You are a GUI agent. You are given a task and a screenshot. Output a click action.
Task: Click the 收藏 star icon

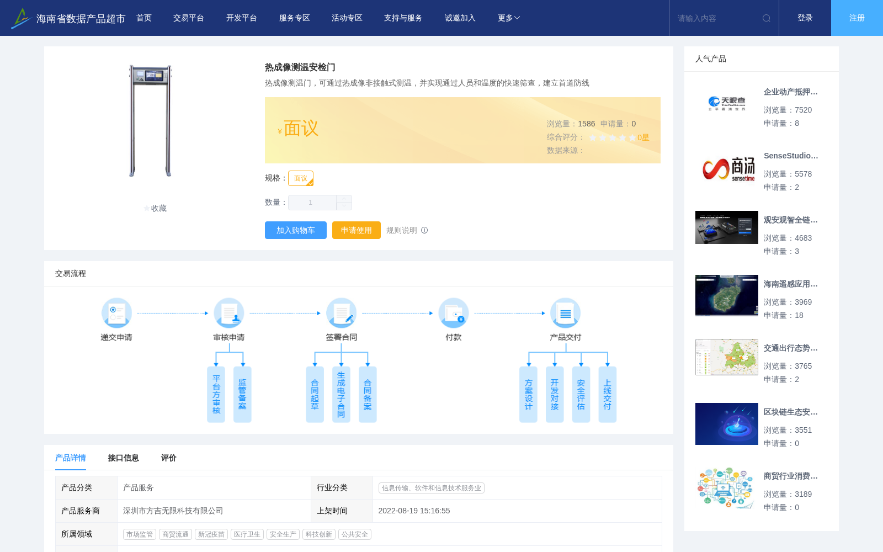pyautogui.click(x=147, y=208)
